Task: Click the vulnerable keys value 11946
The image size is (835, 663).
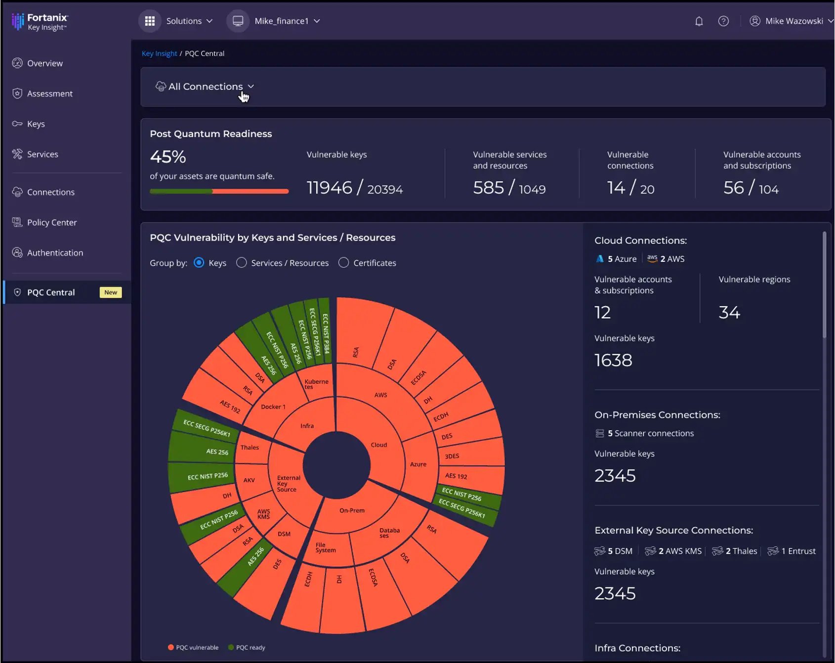Action: (329, 188)
